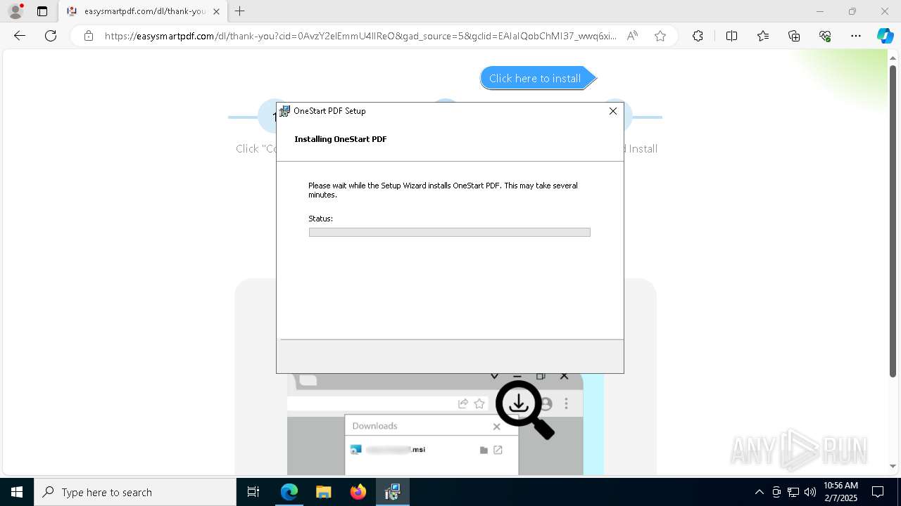Open the notification center icon
This screenshot has height=506, width=901.
pyautogui.click(x=878, y=492)
